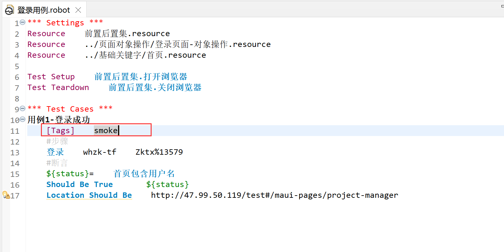Place cursor in the smoke tag text
This screenshot has width=504, height=252.
pyautogui.click(x=106, y=131)
